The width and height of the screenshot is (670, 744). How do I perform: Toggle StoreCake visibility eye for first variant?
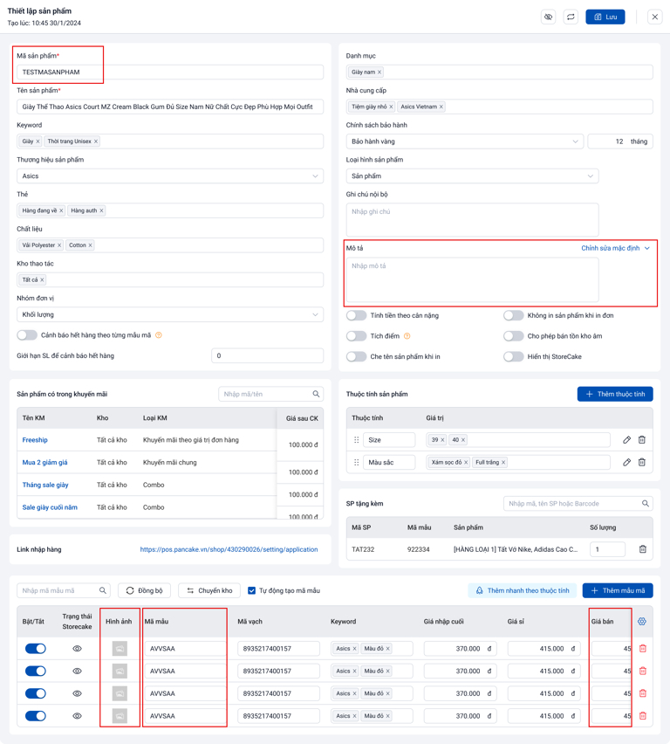[x=77, y=649]
